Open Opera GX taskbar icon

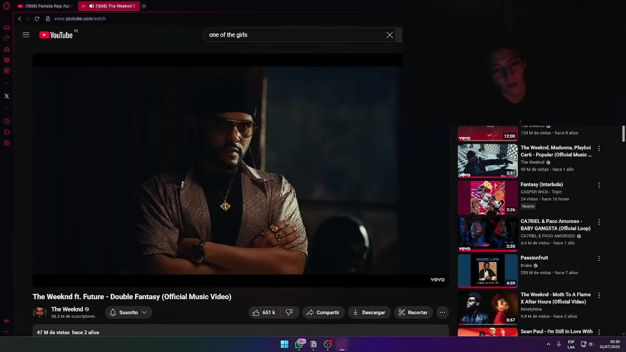tap(342, 344)
